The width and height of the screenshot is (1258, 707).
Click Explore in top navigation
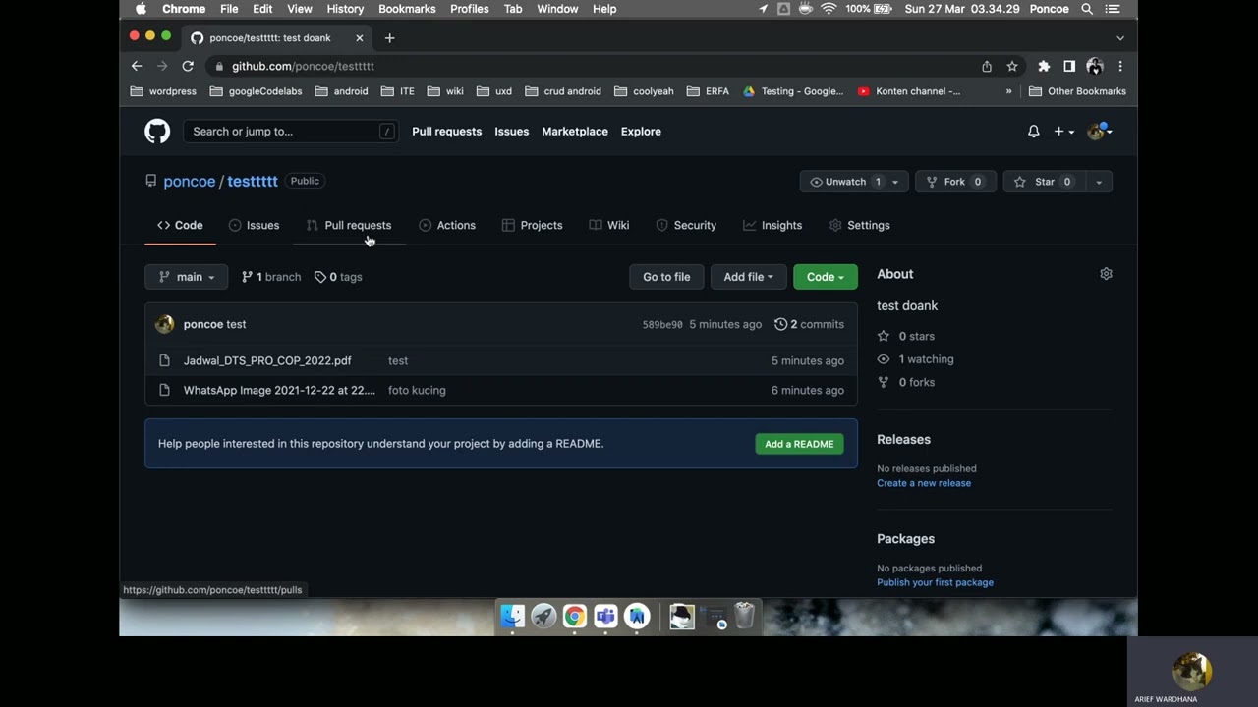coord(641,132)
